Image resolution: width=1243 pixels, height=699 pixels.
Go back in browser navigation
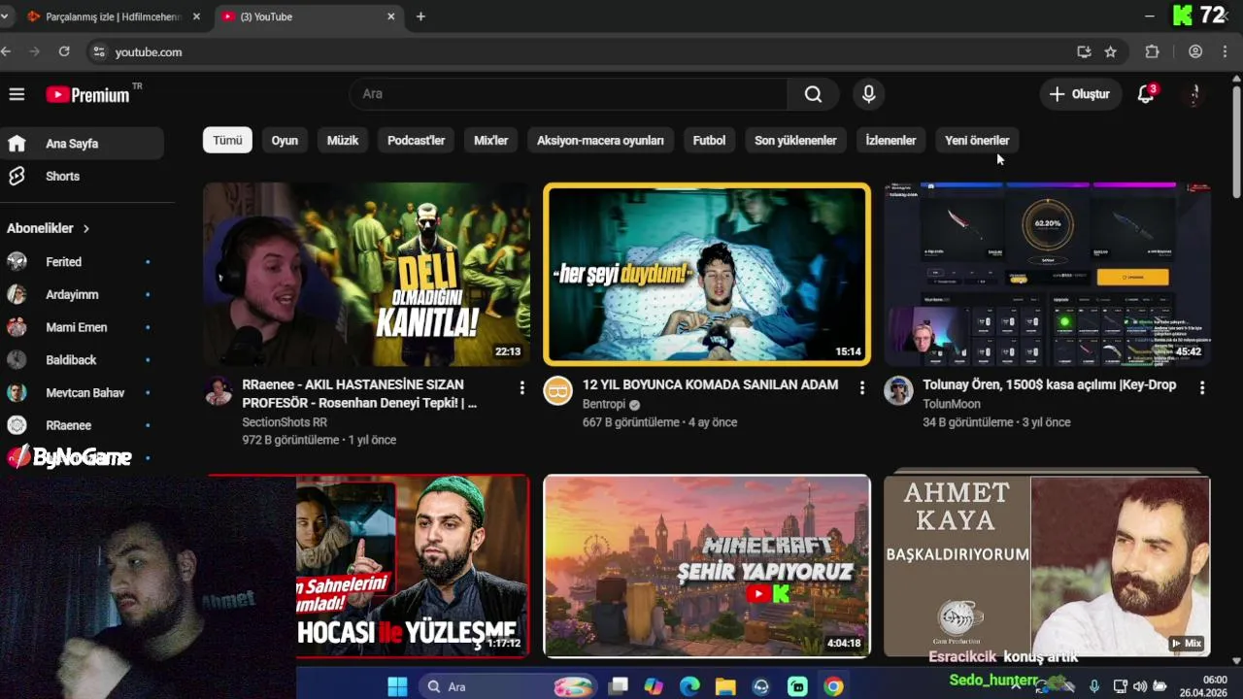pyautogui.click(x=7, y=51)
